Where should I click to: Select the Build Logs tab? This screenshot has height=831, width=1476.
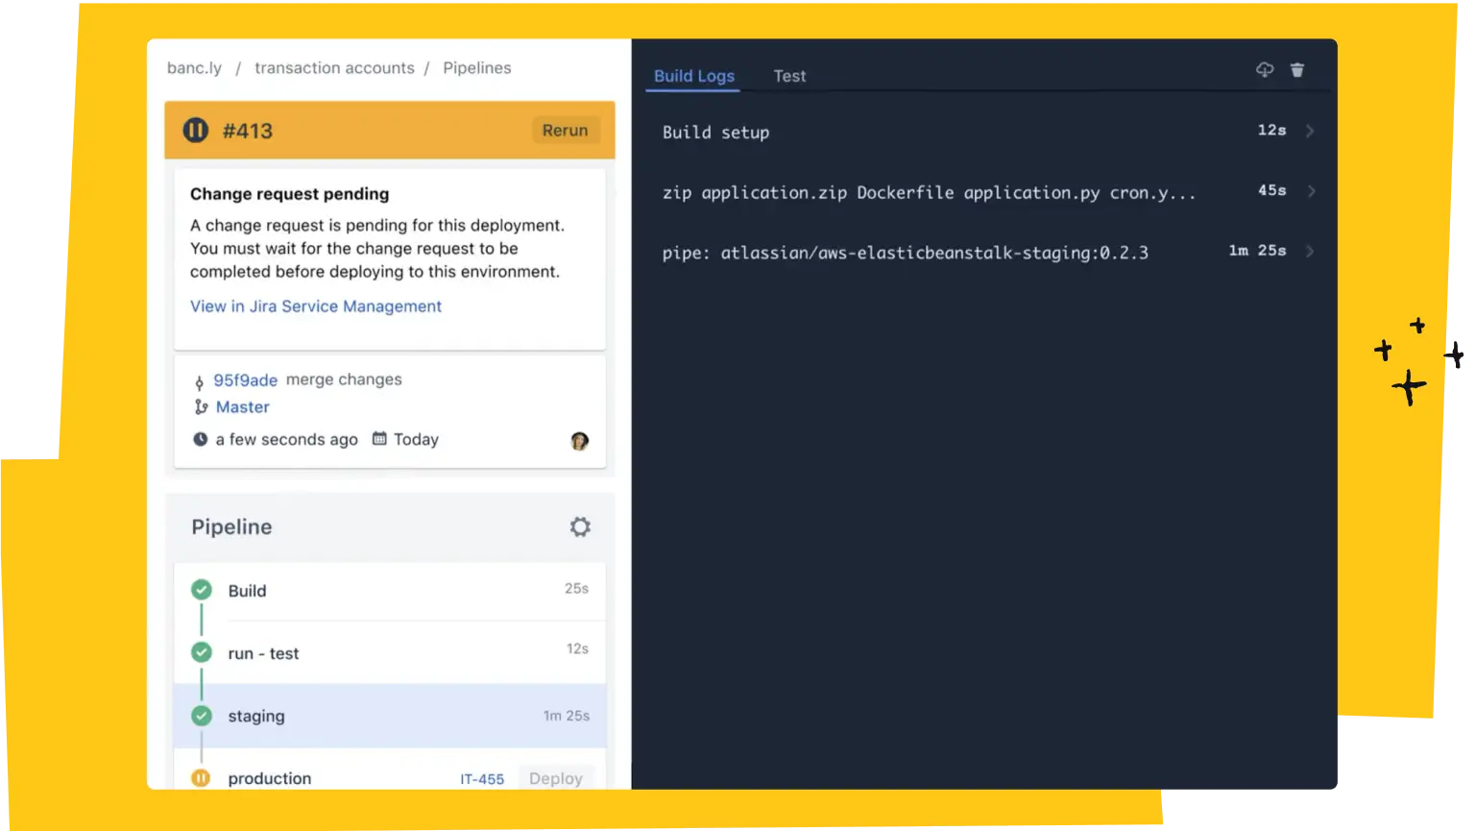click(693, 76)
